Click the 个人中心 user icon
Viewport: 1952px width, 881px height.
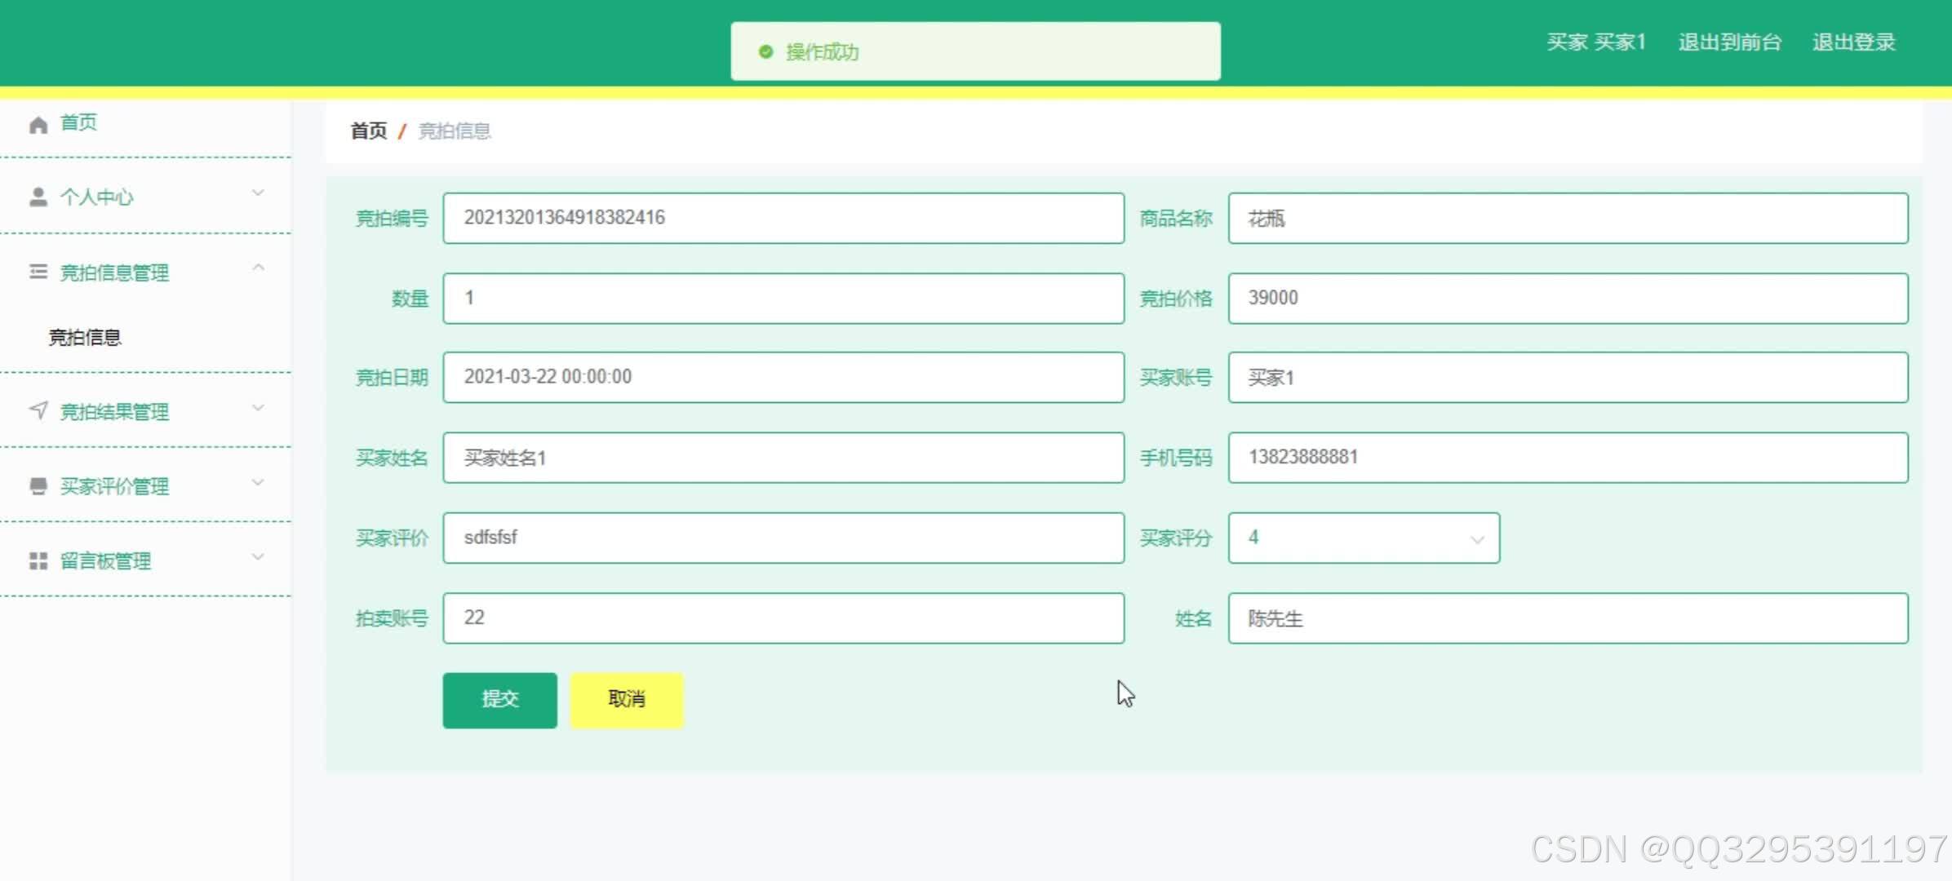point(38,197)
